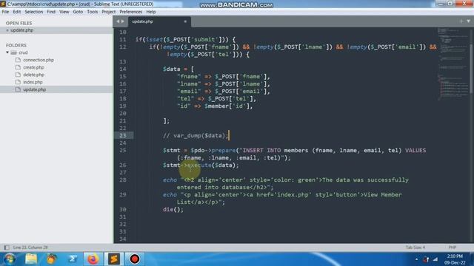This screenshot has width=474, height=266.
Task: Click the crud folder icon
Action: tap(13, 52)
